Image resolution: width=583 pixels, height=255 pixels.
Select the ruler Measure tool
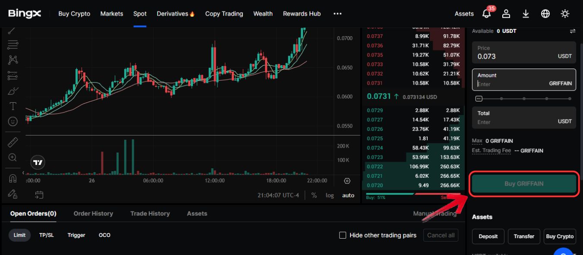click(x=13, y=142)
